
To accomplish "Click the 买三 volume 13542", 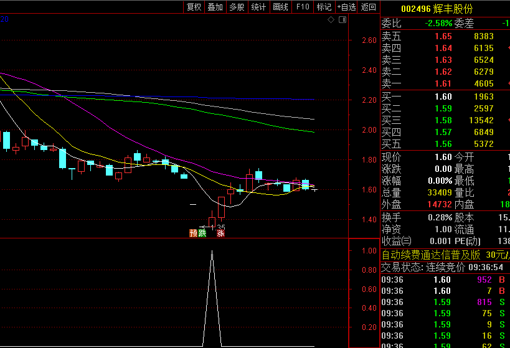I will [x=481, y=120].
